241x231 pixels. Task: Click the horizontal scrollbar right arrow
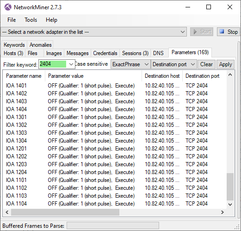pyautogui.click(x=222, y=212)
